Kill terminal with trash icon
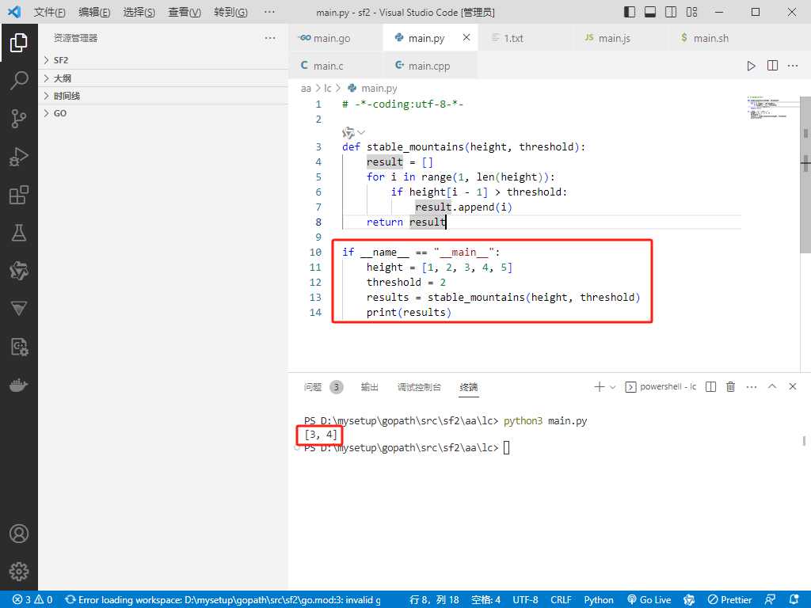This screenshot has height=608, width=811. 730,386
